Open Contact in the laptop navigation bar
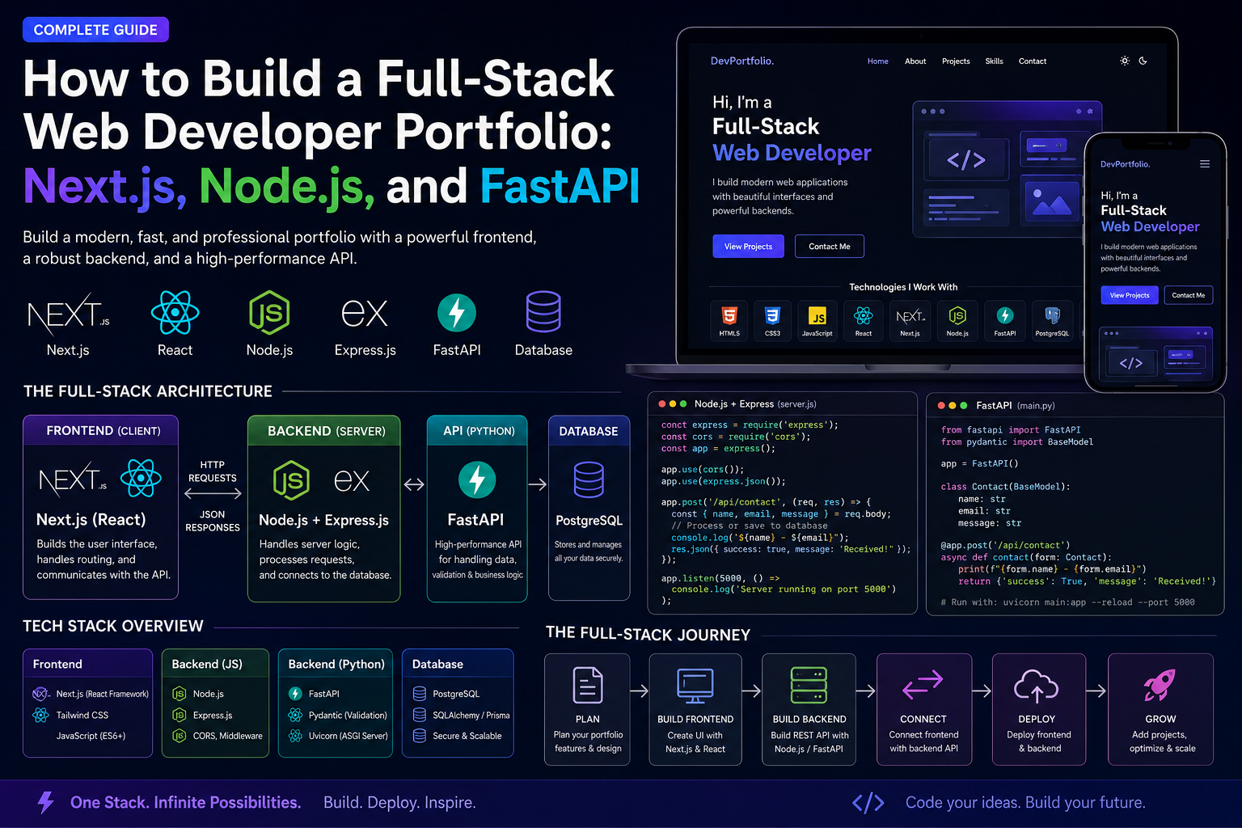The image size is (1242, 828). click(x=1033, y=61)
